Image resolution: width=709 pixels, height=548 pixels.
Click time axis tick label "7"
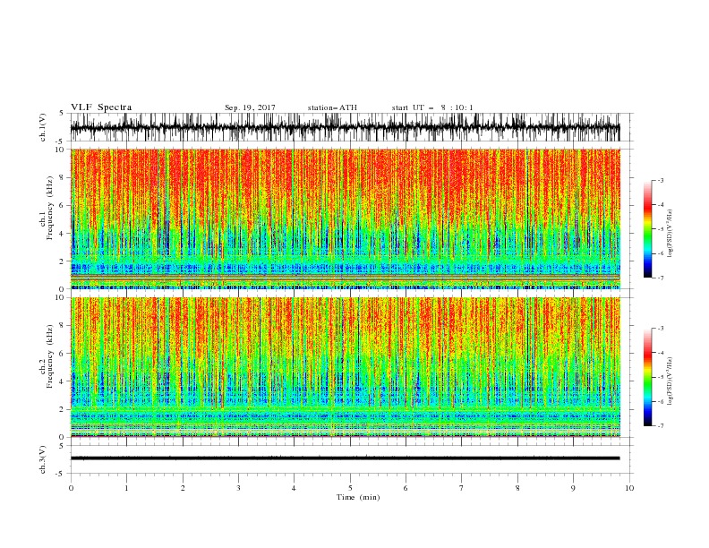click(462, 488)
